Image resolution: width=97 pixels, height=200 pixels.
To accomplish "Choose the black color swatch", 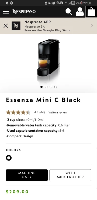I will pos(9,158).
